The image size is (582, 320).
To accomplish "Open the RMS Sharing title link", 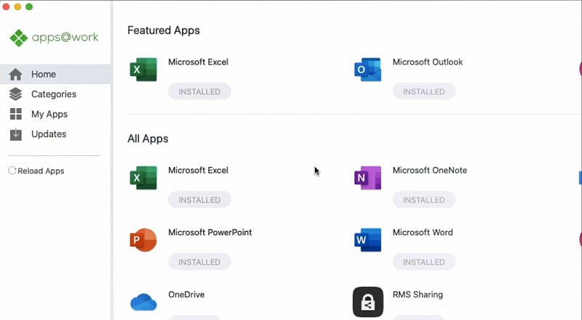I will pos(418,295).
